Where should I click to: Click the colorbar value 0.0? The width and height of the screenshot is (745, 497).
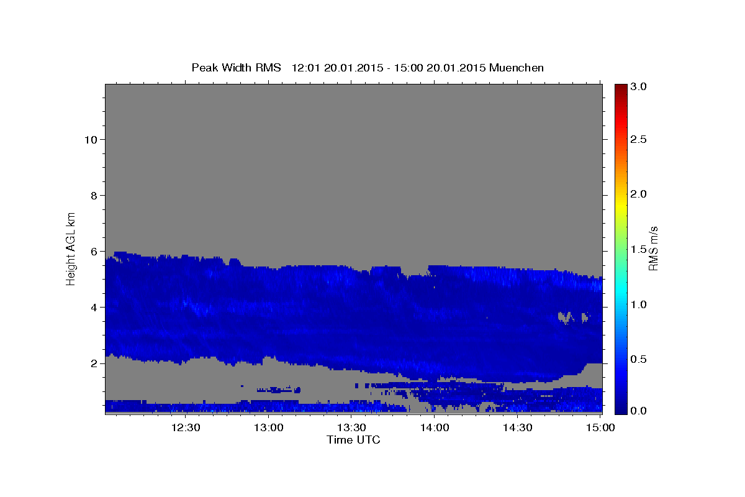pyautogui.click(x=639, y=411)
